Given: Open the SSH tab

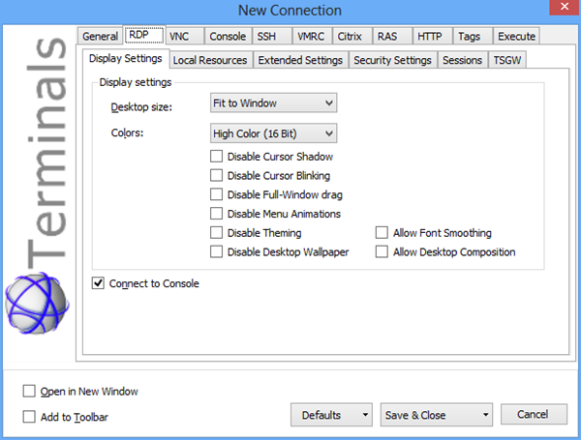Looking at the screenshot, I should click(x=272, y=37).
